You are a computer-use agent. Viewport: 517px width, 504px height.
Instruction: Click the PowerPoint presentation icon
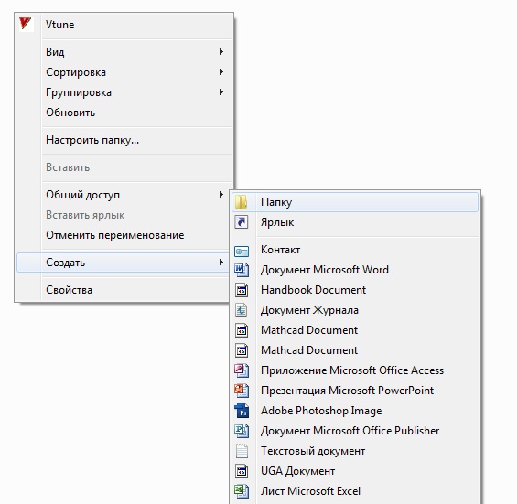(242, 391)
